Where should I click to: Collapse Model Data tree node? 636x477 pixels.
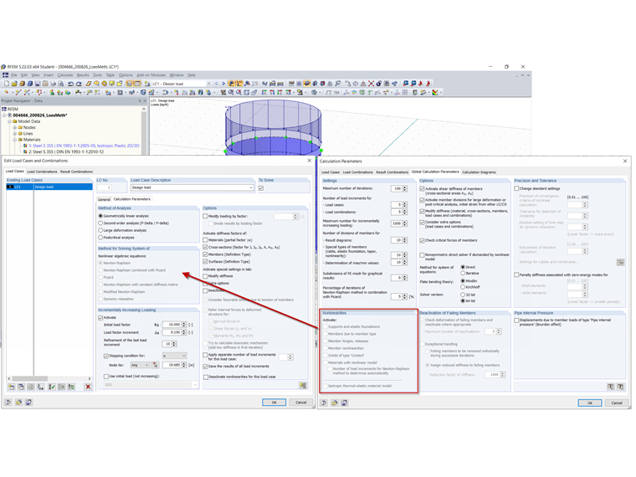[9, 121]
